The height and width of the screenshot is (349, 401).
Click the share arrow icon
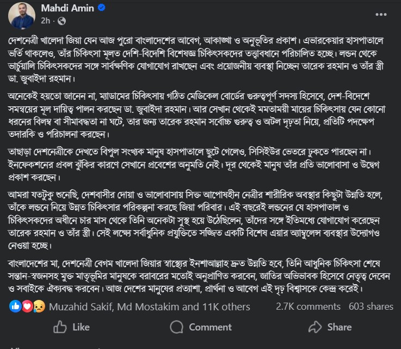[x=315, y=327]
